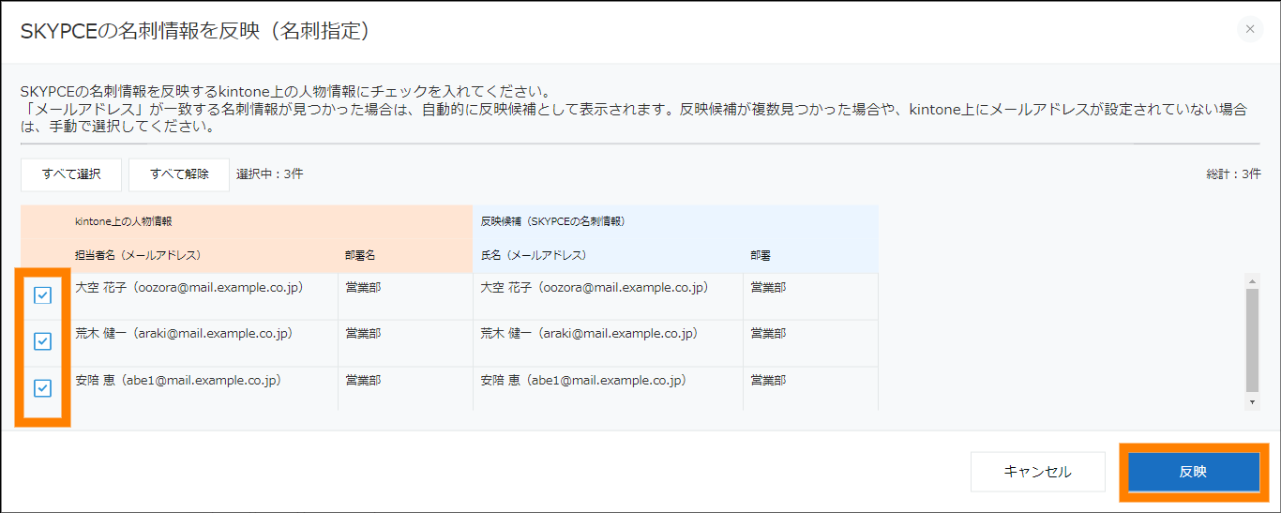Close the SKYPCE名刺情報 dialog with X
The width and height of the screenshot is (1281, 513).
click(1249, 29)
